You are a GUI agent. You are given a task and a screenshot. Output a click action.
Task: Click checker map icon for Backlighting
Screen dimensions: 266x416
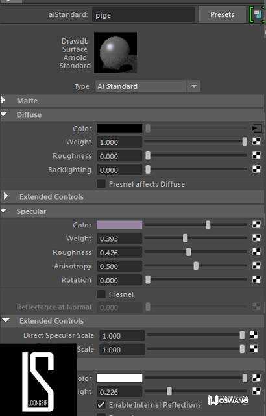(x=256, y=169)
